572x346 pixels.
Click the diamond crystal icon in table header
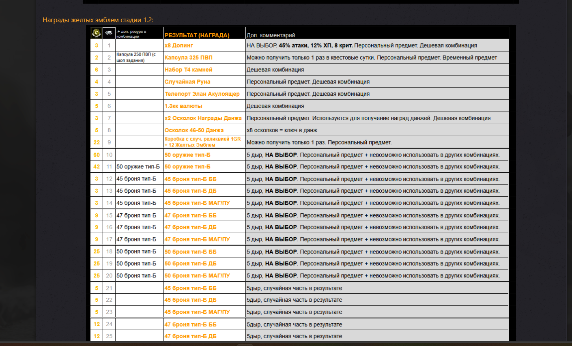109,33
